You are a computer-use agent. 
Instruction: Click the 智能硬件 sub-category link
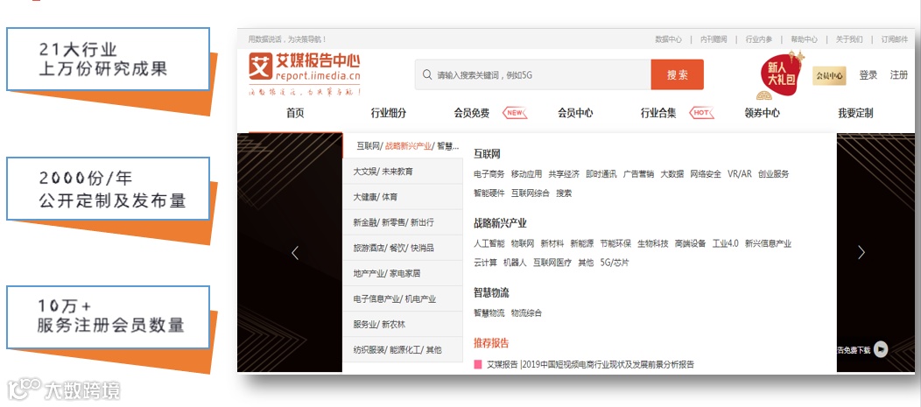pyautogui.click(x=489, y=193)
